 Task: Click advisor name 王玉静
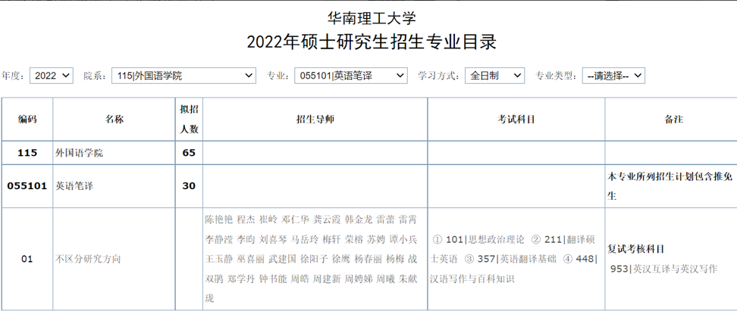[x=219, y=259]
